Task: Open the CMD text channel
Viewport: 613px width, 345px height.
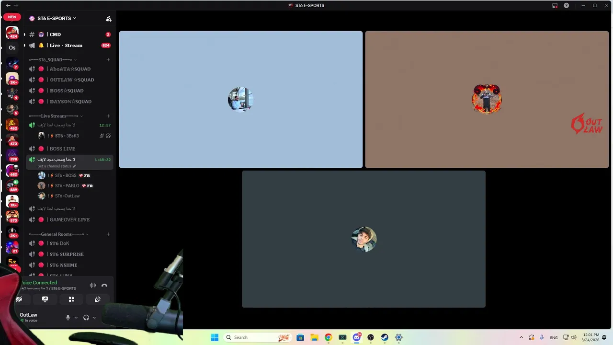Action: click(x=69, y=34)
